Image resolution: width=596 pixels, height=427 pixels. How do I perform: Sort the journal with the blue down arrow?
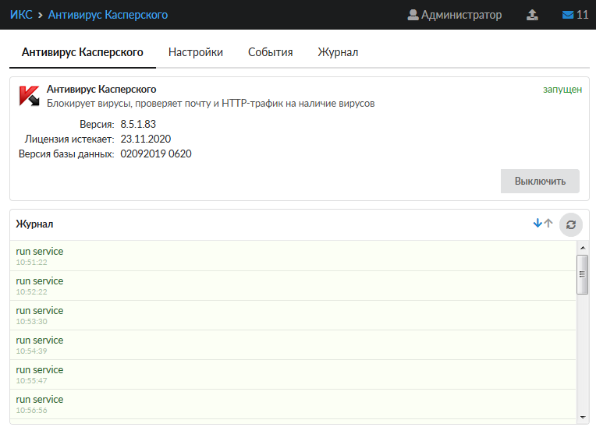pos(537,224)
